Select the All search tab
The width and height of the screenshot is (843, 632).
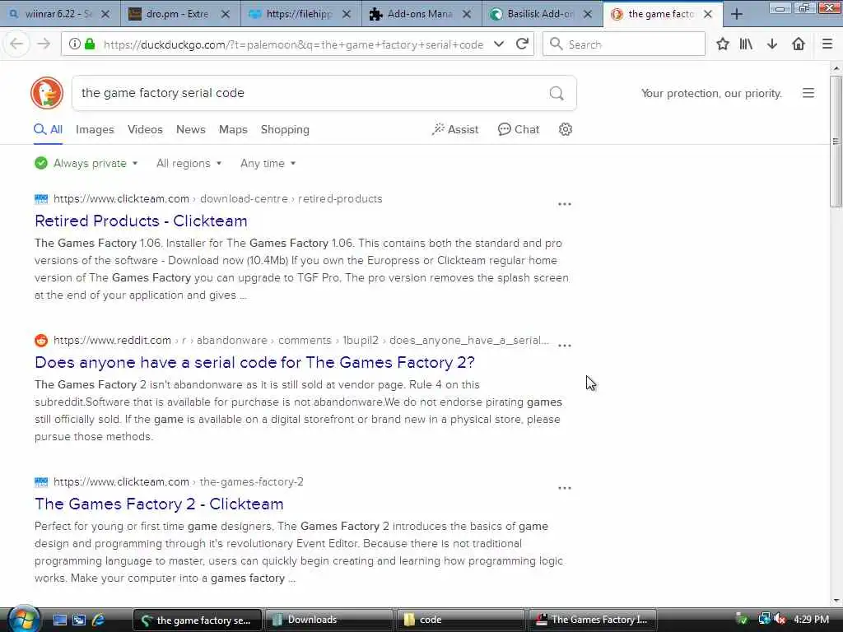click(x=49, y=129)
